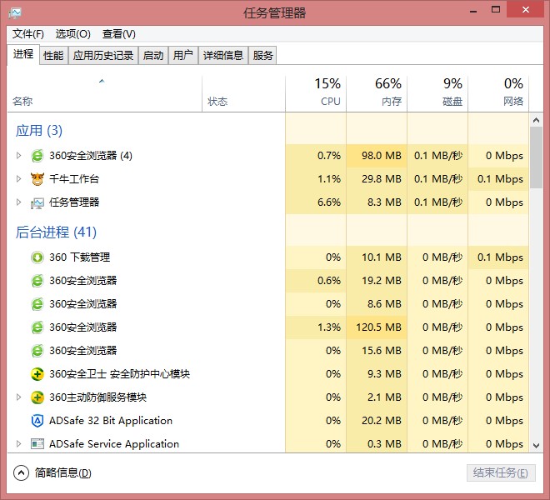Switch to the 应用历史记录 tab
This screenshot has height=500, width=550.
tap(103, 56)
